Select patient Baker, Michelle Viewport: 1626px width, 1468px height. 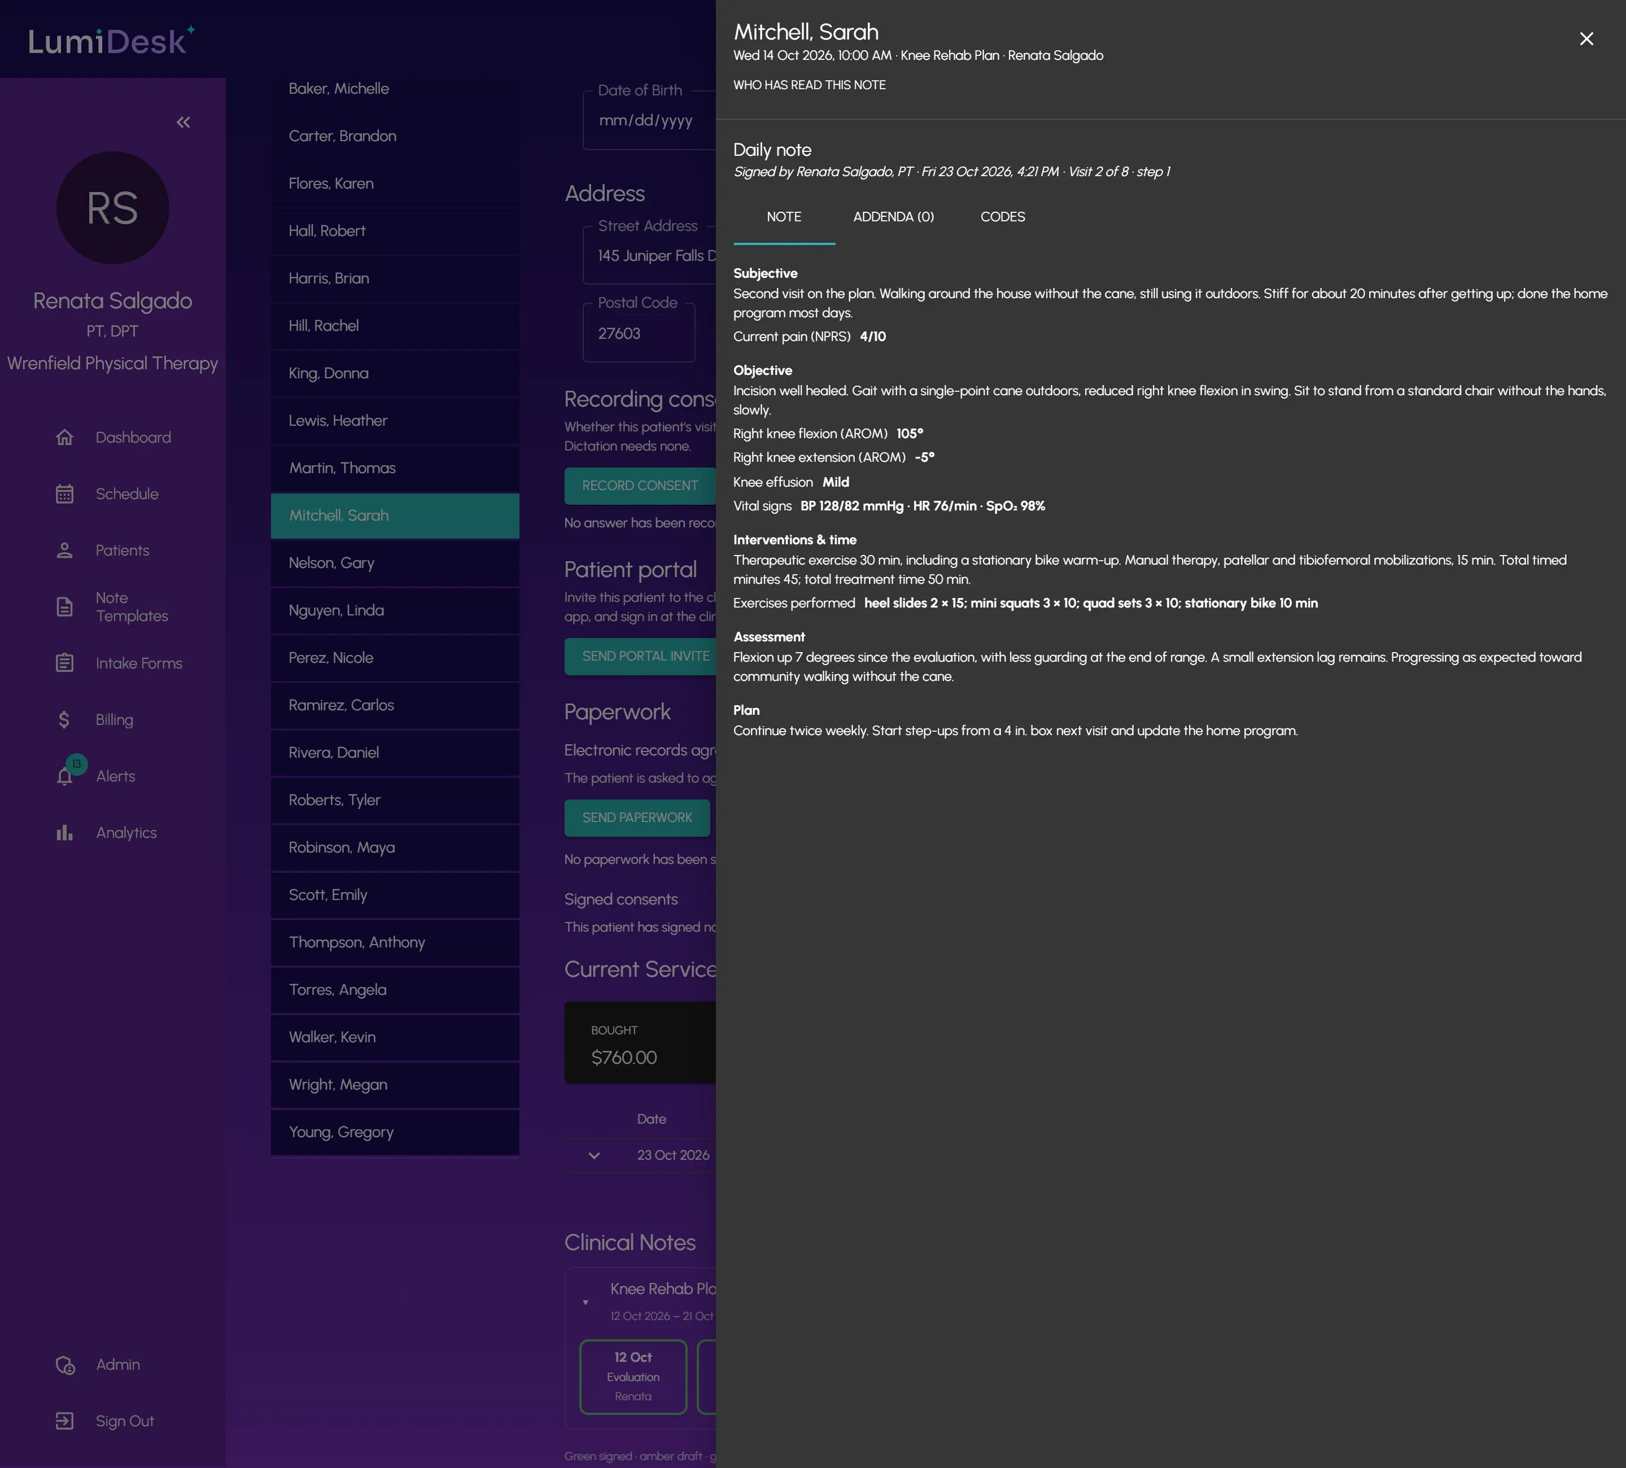pos(395,89)
